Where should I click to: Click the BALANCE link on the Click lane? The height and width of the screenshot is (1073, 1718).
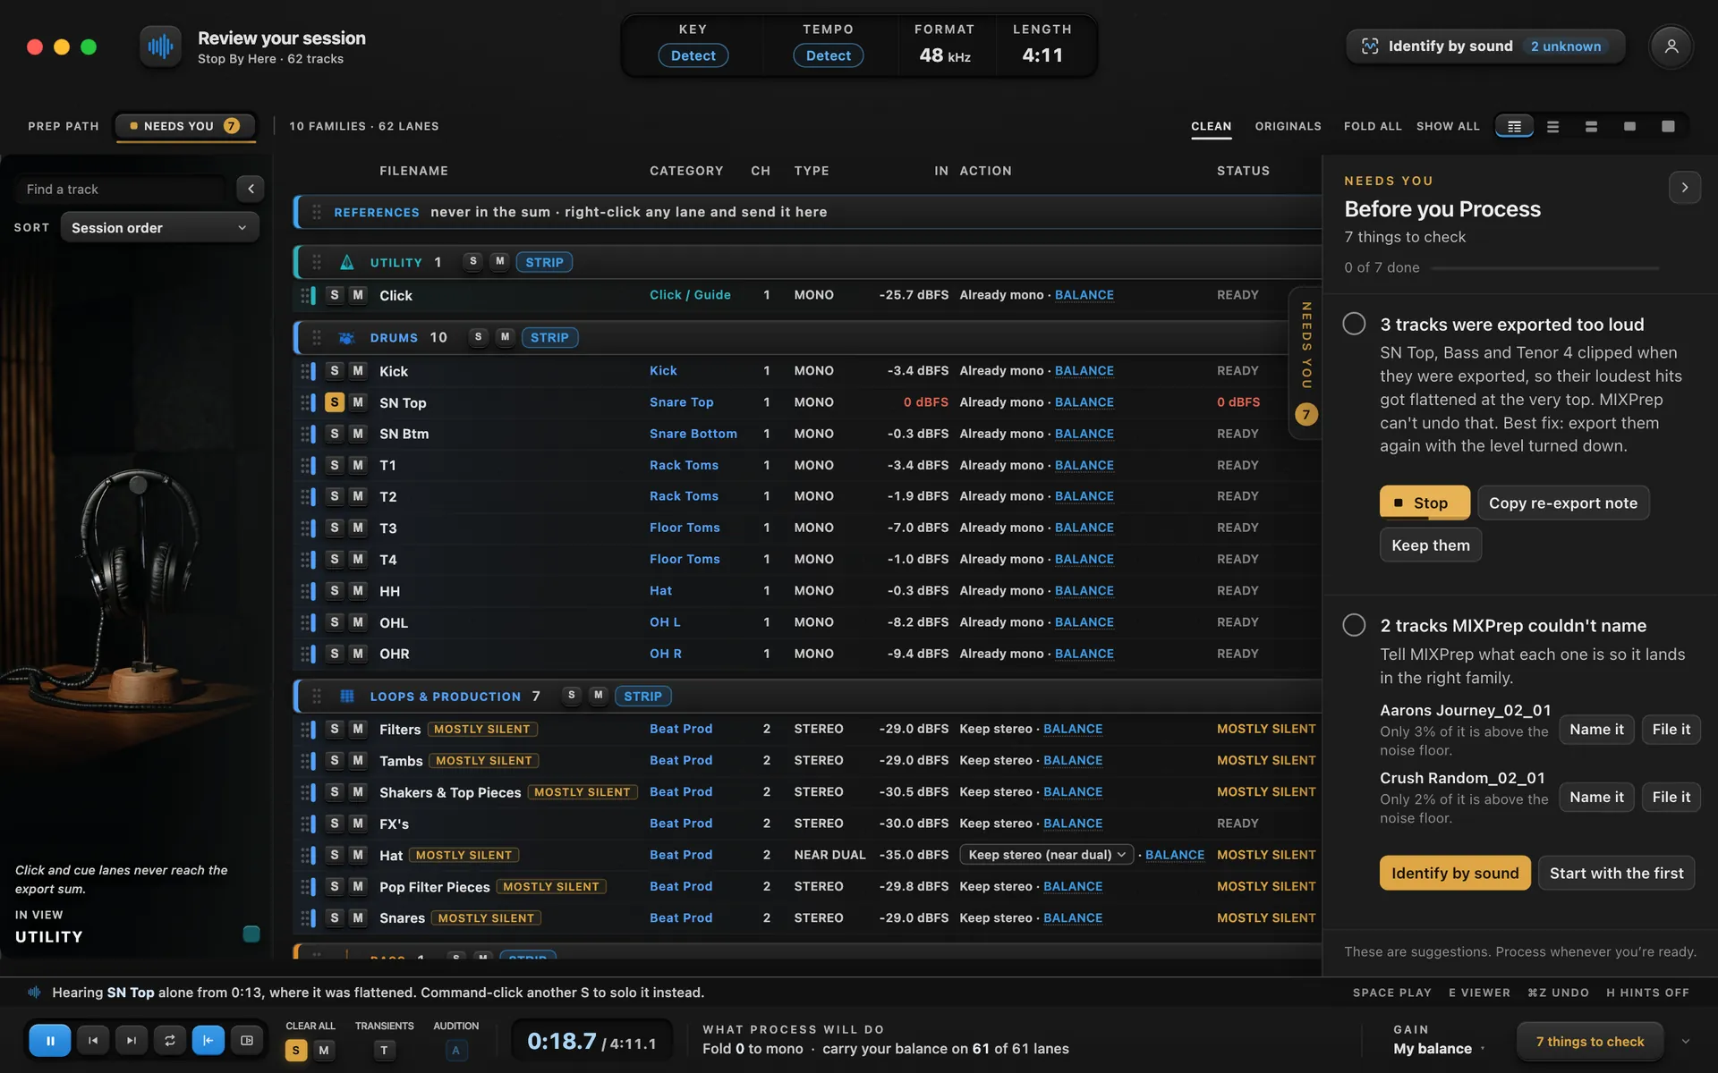(1084, 295)
